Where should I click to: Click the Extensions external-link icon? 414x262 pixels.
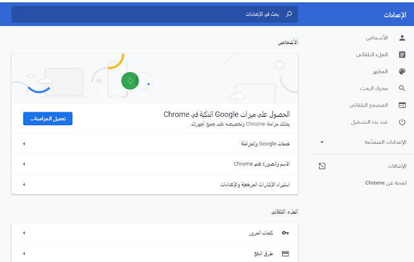tap(322, 166)
